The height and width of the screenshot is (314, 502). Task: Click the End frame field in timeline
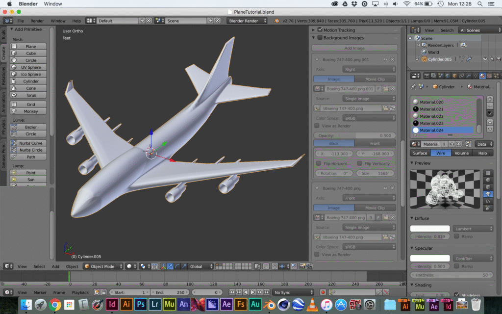point(172,292)
